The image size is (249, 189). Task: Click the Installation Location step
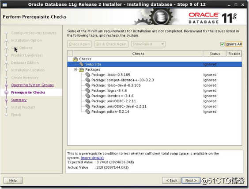[28, 70]
